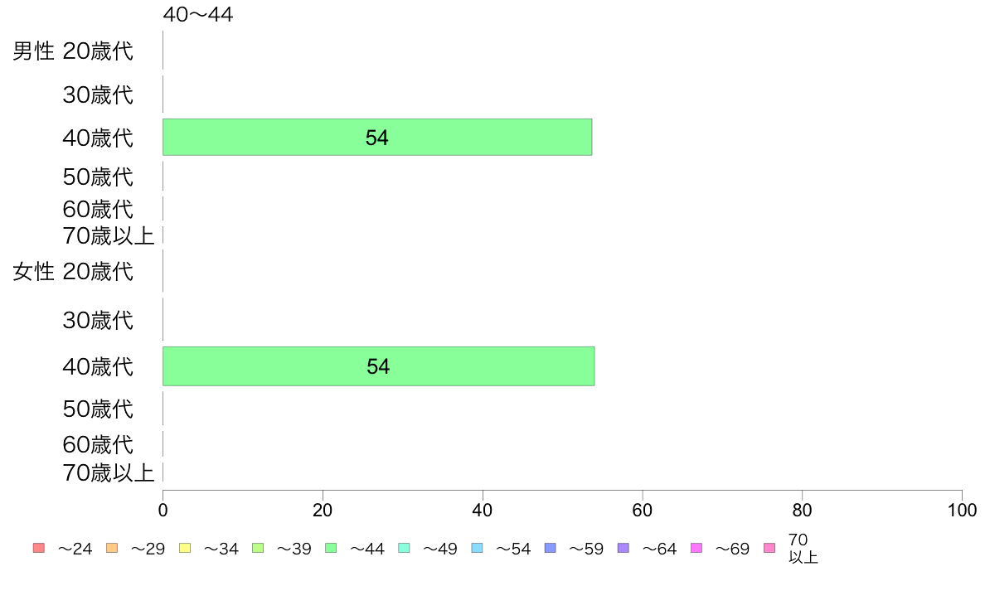Screen dimensions: 985x610
Task: Click the teal ~49 legend swatch
Action: point(404,548)
